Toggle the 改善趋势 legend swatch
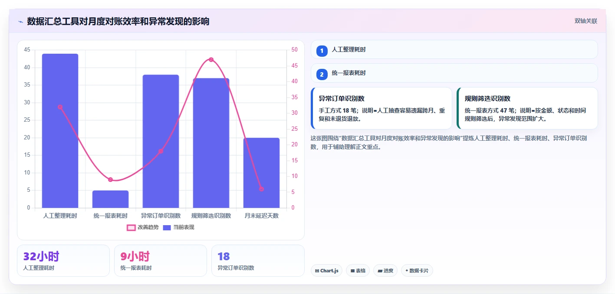The image size is (615, 294). tap(131, 227)
